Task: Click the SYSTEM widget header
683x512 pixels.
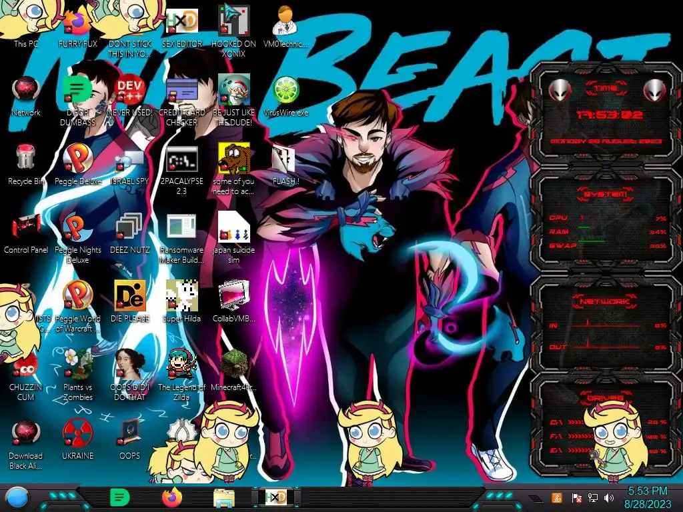Action: 606,194
